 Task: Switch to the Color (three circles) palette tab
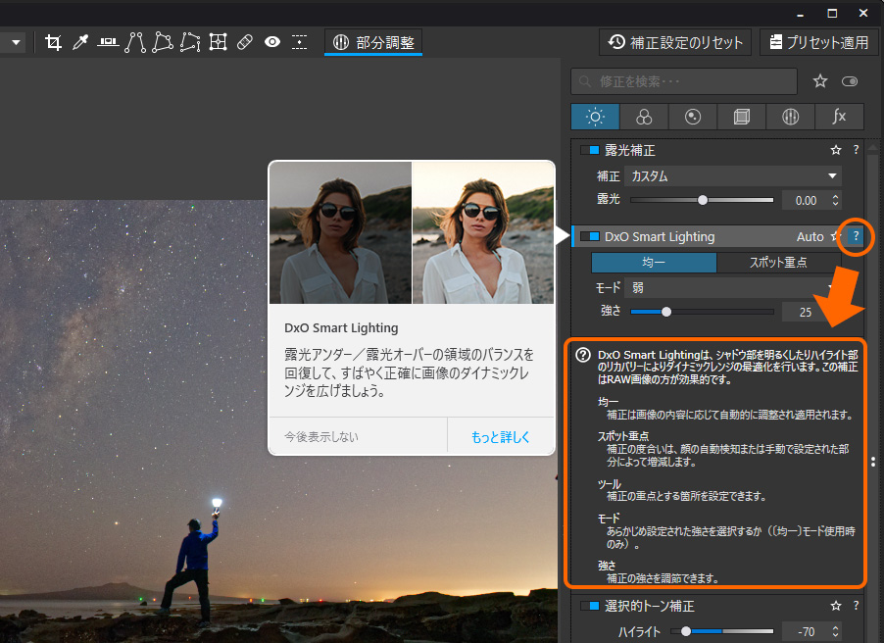click(x=644, y=117)
